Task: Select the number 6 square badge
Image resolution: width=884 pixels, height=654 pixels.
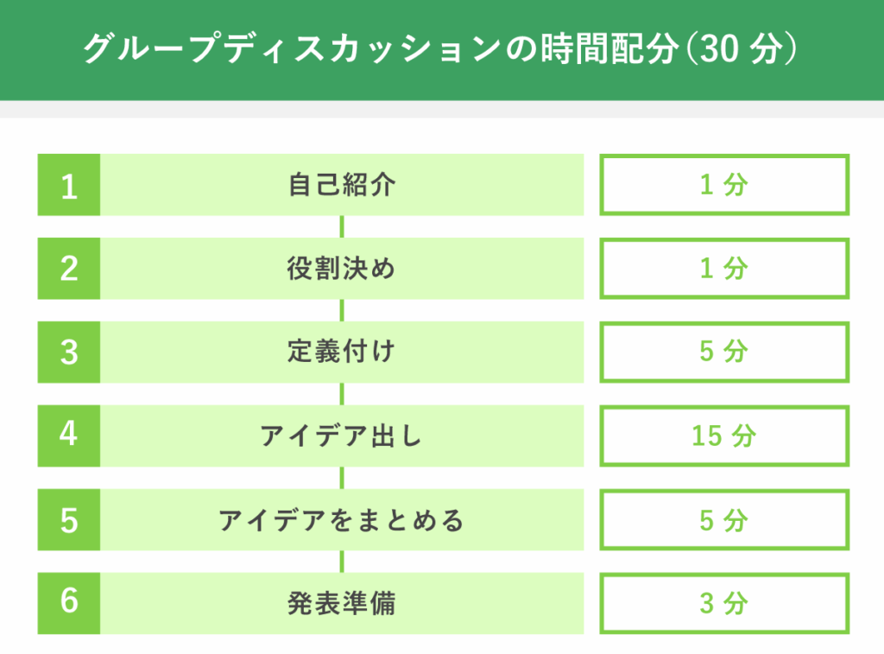Action: point(68,603)
